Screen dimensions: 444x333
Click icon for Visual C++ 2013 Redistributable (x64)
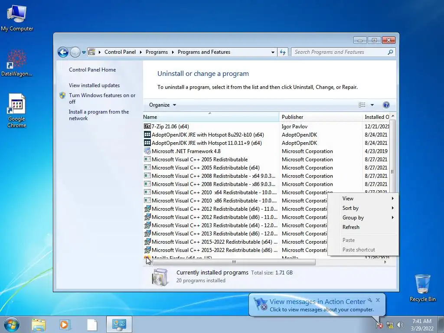[147, 225]
